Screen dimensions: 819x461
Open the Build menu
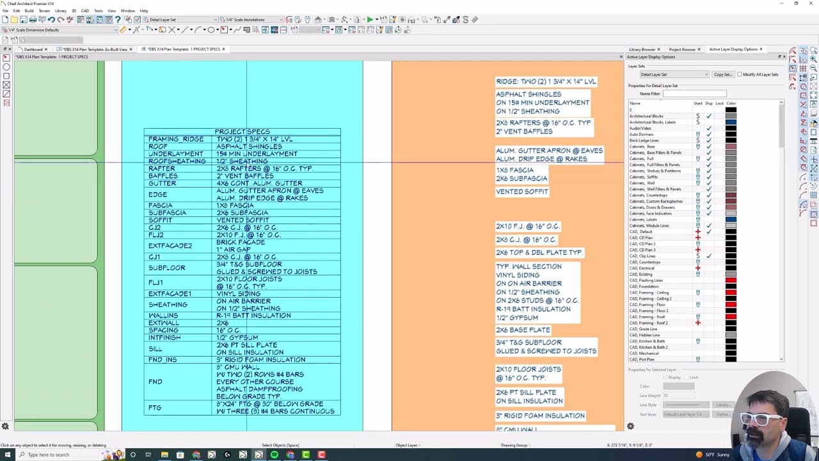click(x=29, y=11)
